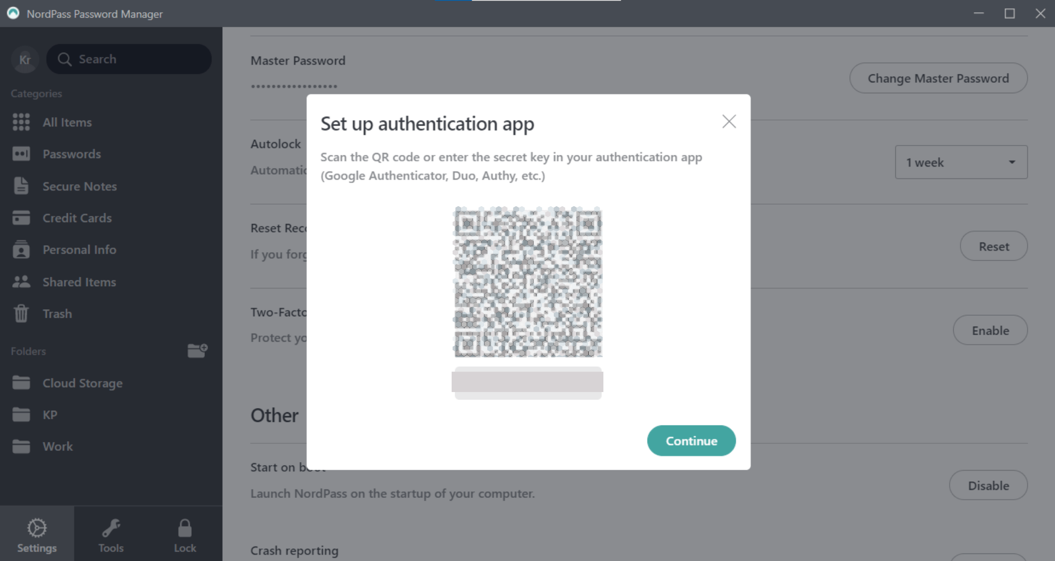Open All Items category
This screenshot has height=561, width=1055.
[x=67, y=122]
